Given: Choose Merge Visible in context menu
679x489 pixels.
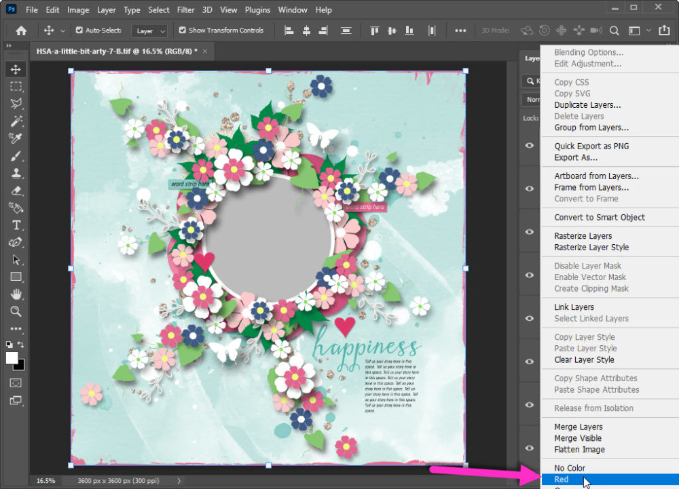Looking at the screenshot, I should tap(610, 438).
